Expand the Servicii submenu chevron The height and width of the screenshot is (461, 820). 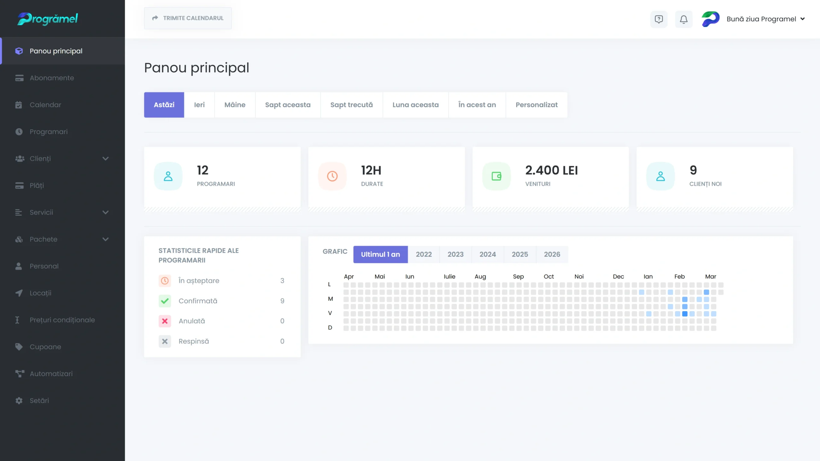pos(105,212)
